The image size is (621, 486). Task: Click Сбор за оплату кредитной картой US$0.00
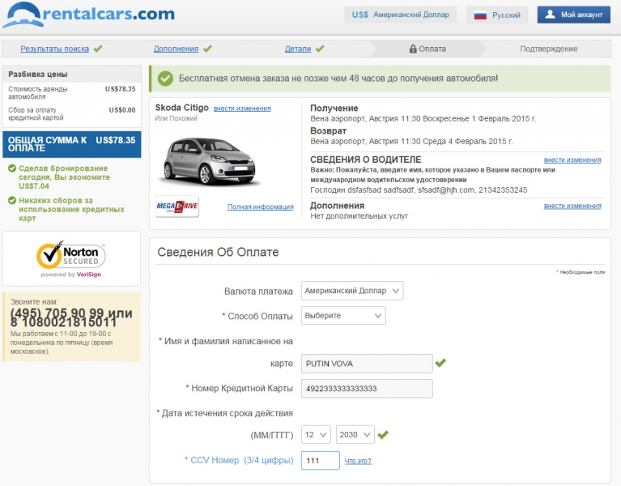(x=72, y=113)
